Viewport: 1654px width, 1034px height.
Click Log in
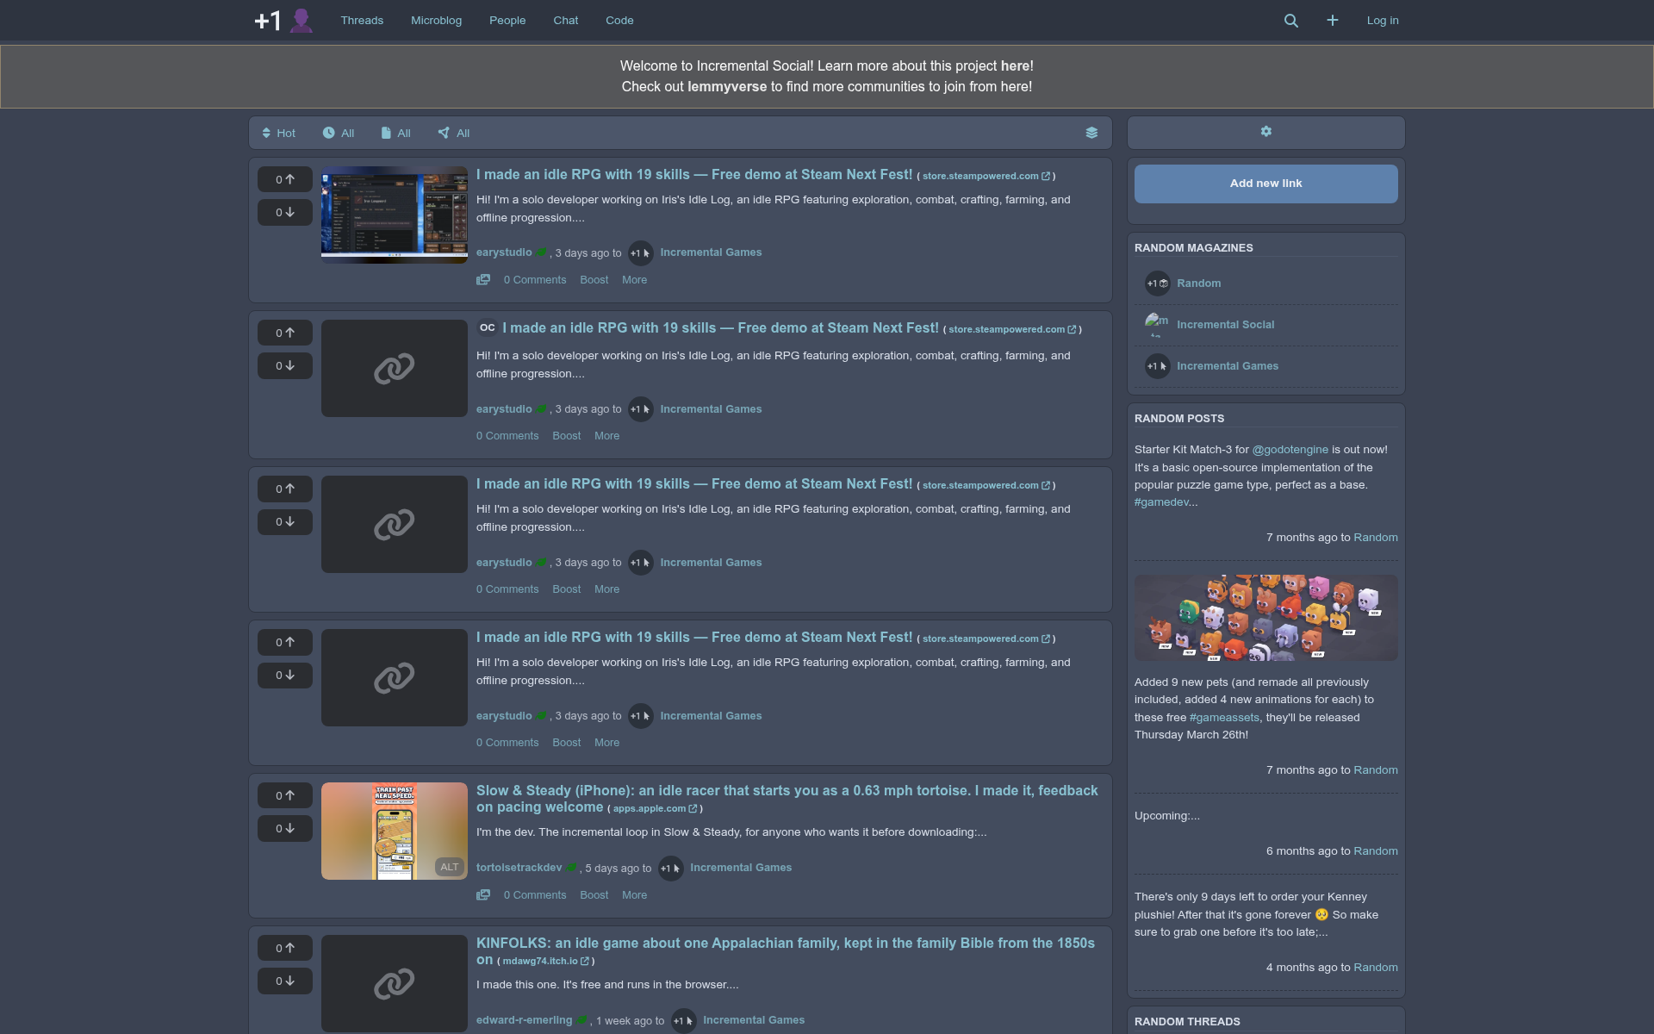1382,21
